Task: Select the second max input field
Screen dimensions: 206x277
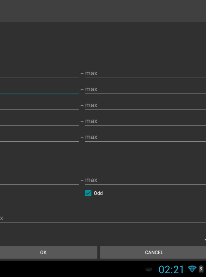Action: (145, 89)
